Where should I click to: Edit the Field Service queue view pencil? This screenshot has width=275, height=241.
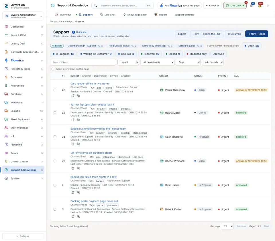(x=132, y=46)
